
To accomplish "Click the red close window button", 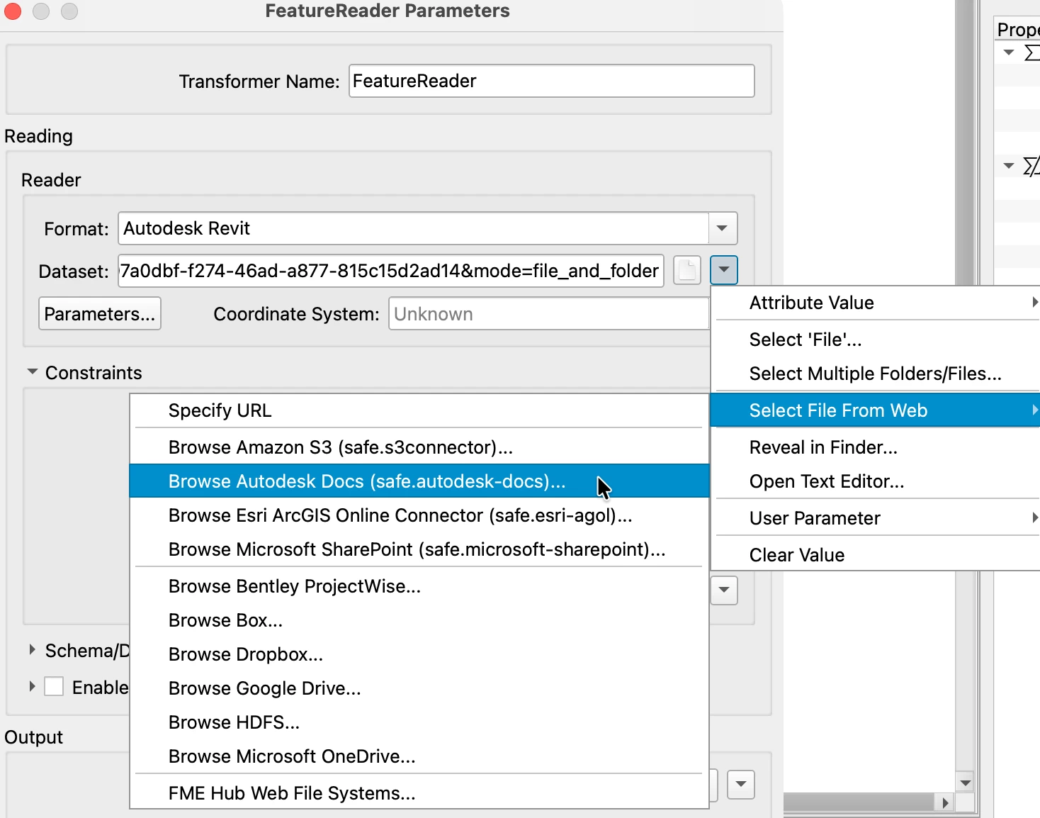I will pos(13,11).
